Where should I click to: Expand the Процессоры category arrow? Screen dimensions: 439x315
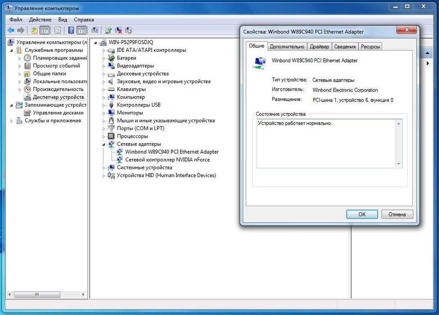tap(104, 136)
